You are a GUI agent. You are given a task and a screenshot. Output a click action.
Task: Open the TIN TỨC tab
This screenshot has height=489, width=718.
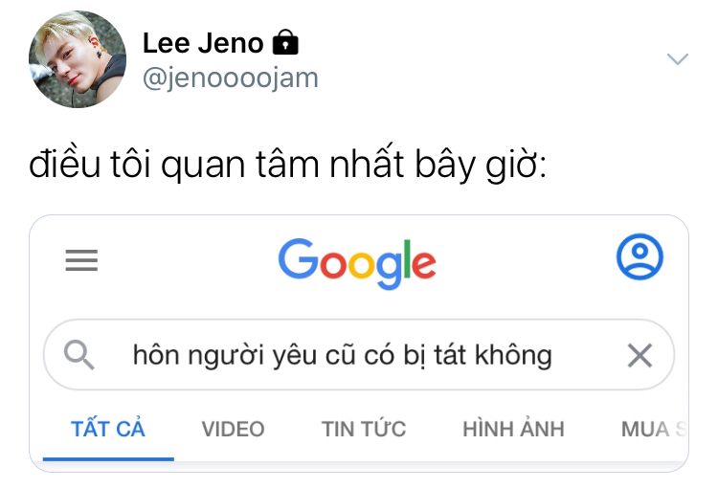[364, 429]
